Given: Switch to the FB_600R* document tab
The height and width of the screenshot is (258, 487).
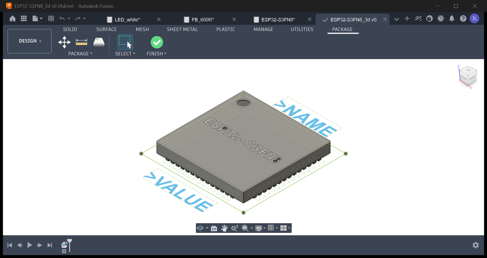Looking at the screenshot, I should click(x=203, y=20).
